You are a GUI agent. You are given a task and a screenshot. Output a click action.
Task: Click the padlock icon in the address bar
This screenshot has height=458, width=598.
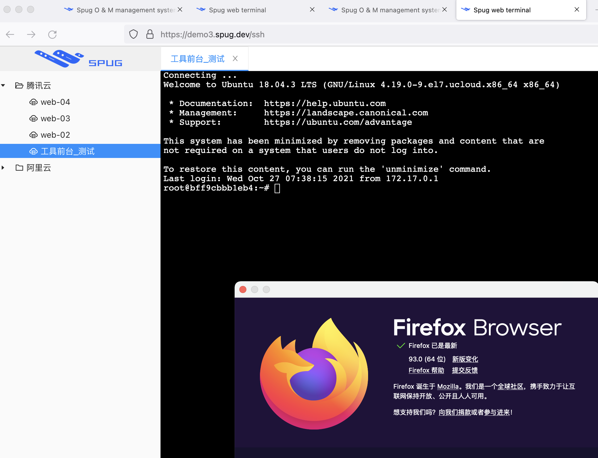tap(150, 34)
